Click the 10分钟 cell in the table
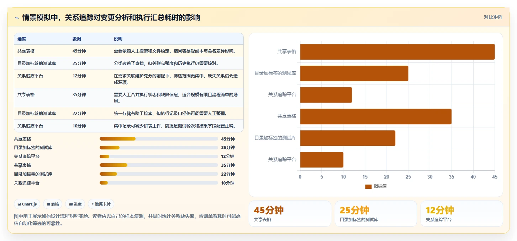Screen dimensions: 517x241 click(79, 126)
